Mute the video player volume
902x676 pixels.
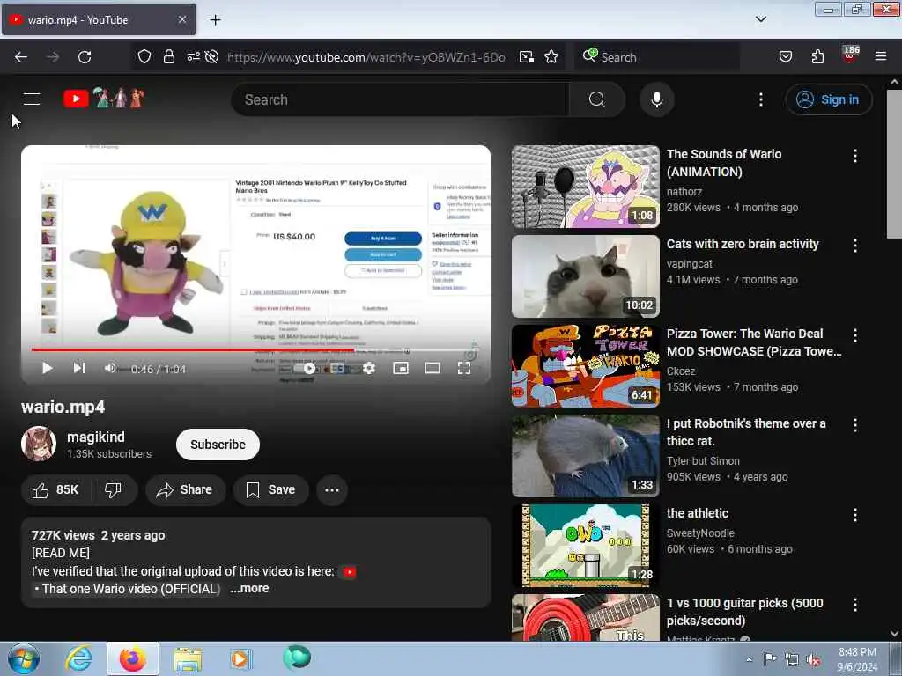coord(110,368)
